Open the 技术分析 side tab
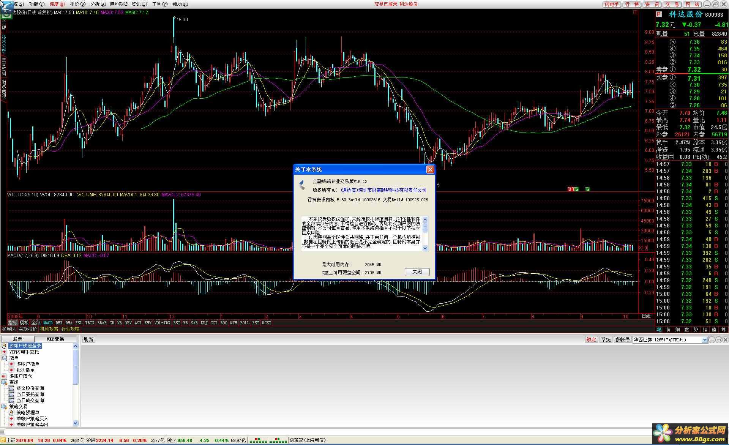729x445 pixels. coord(4,44)
